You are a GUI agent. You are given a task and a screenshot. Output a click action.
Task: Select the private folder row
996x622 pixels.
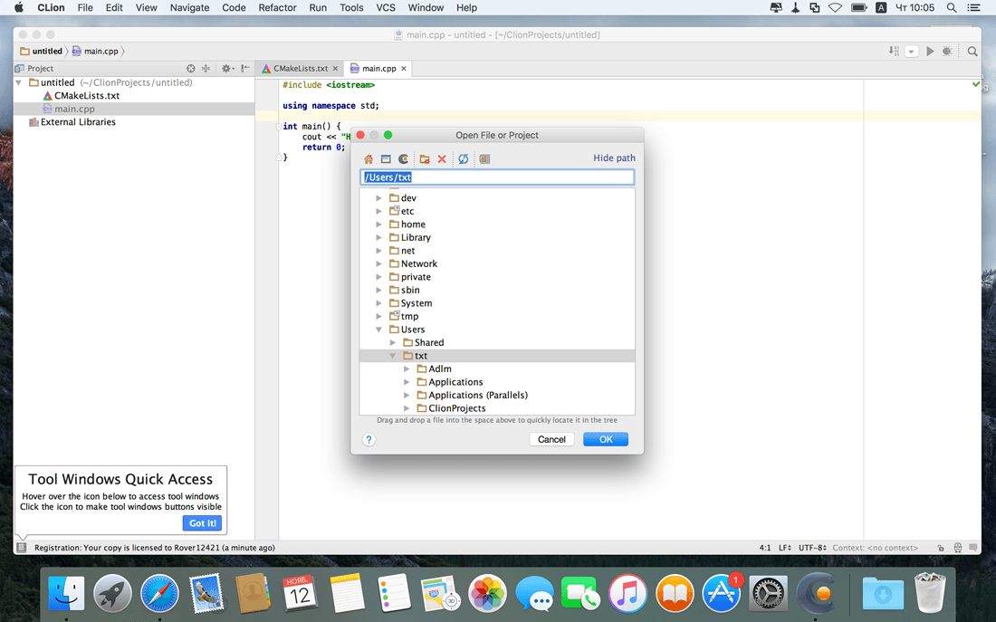pyautogui.click(x=497, y=277)
